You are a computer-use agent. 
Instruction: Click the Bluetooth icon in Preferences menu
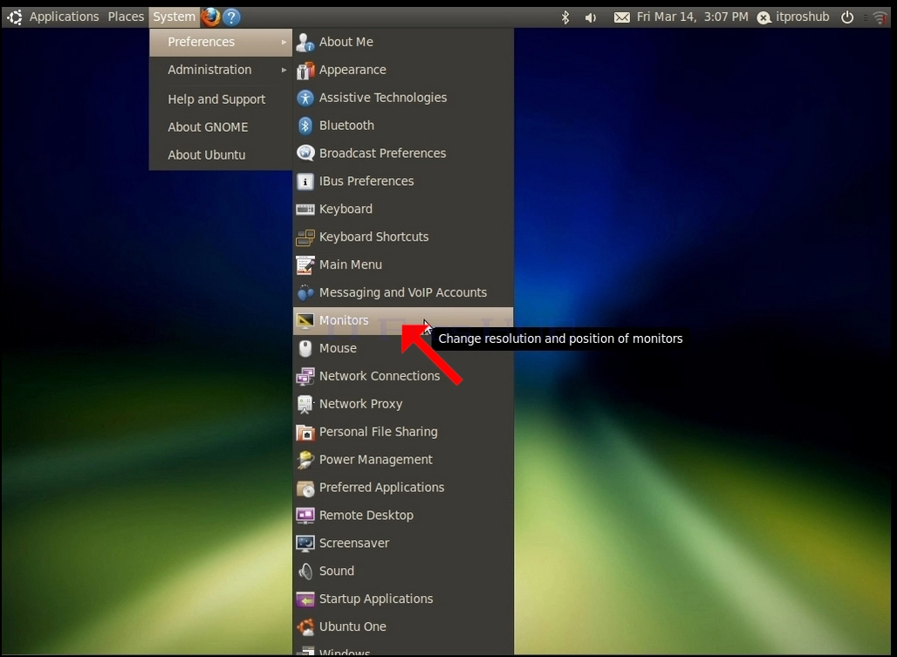click(305, 126)
